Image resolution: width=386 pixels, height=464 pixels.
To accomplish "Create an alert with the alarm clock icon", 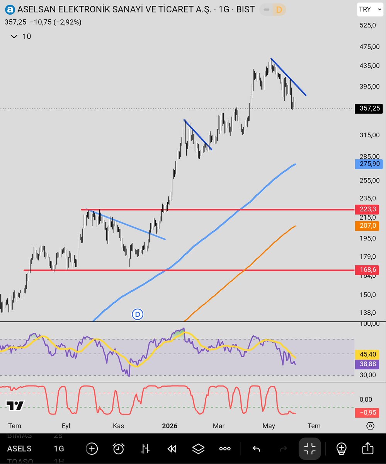I will pos(119,449).
